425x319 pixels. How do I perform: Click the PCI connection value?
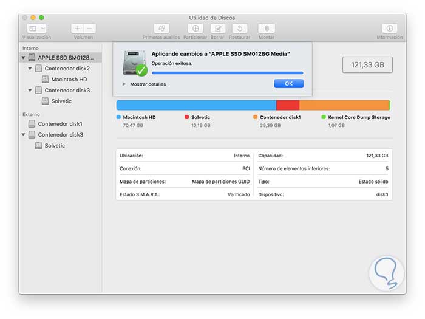click(246, 168)
